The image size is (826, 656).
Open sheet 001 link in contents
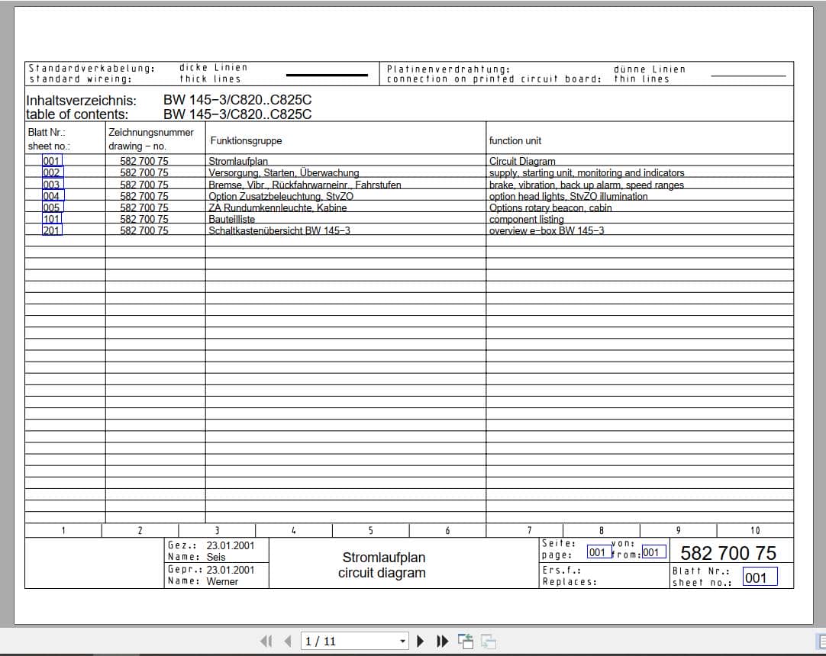[52, 161]
